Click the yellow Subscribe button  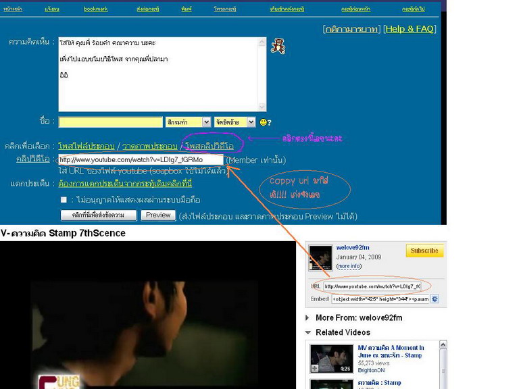pos(424,251)
